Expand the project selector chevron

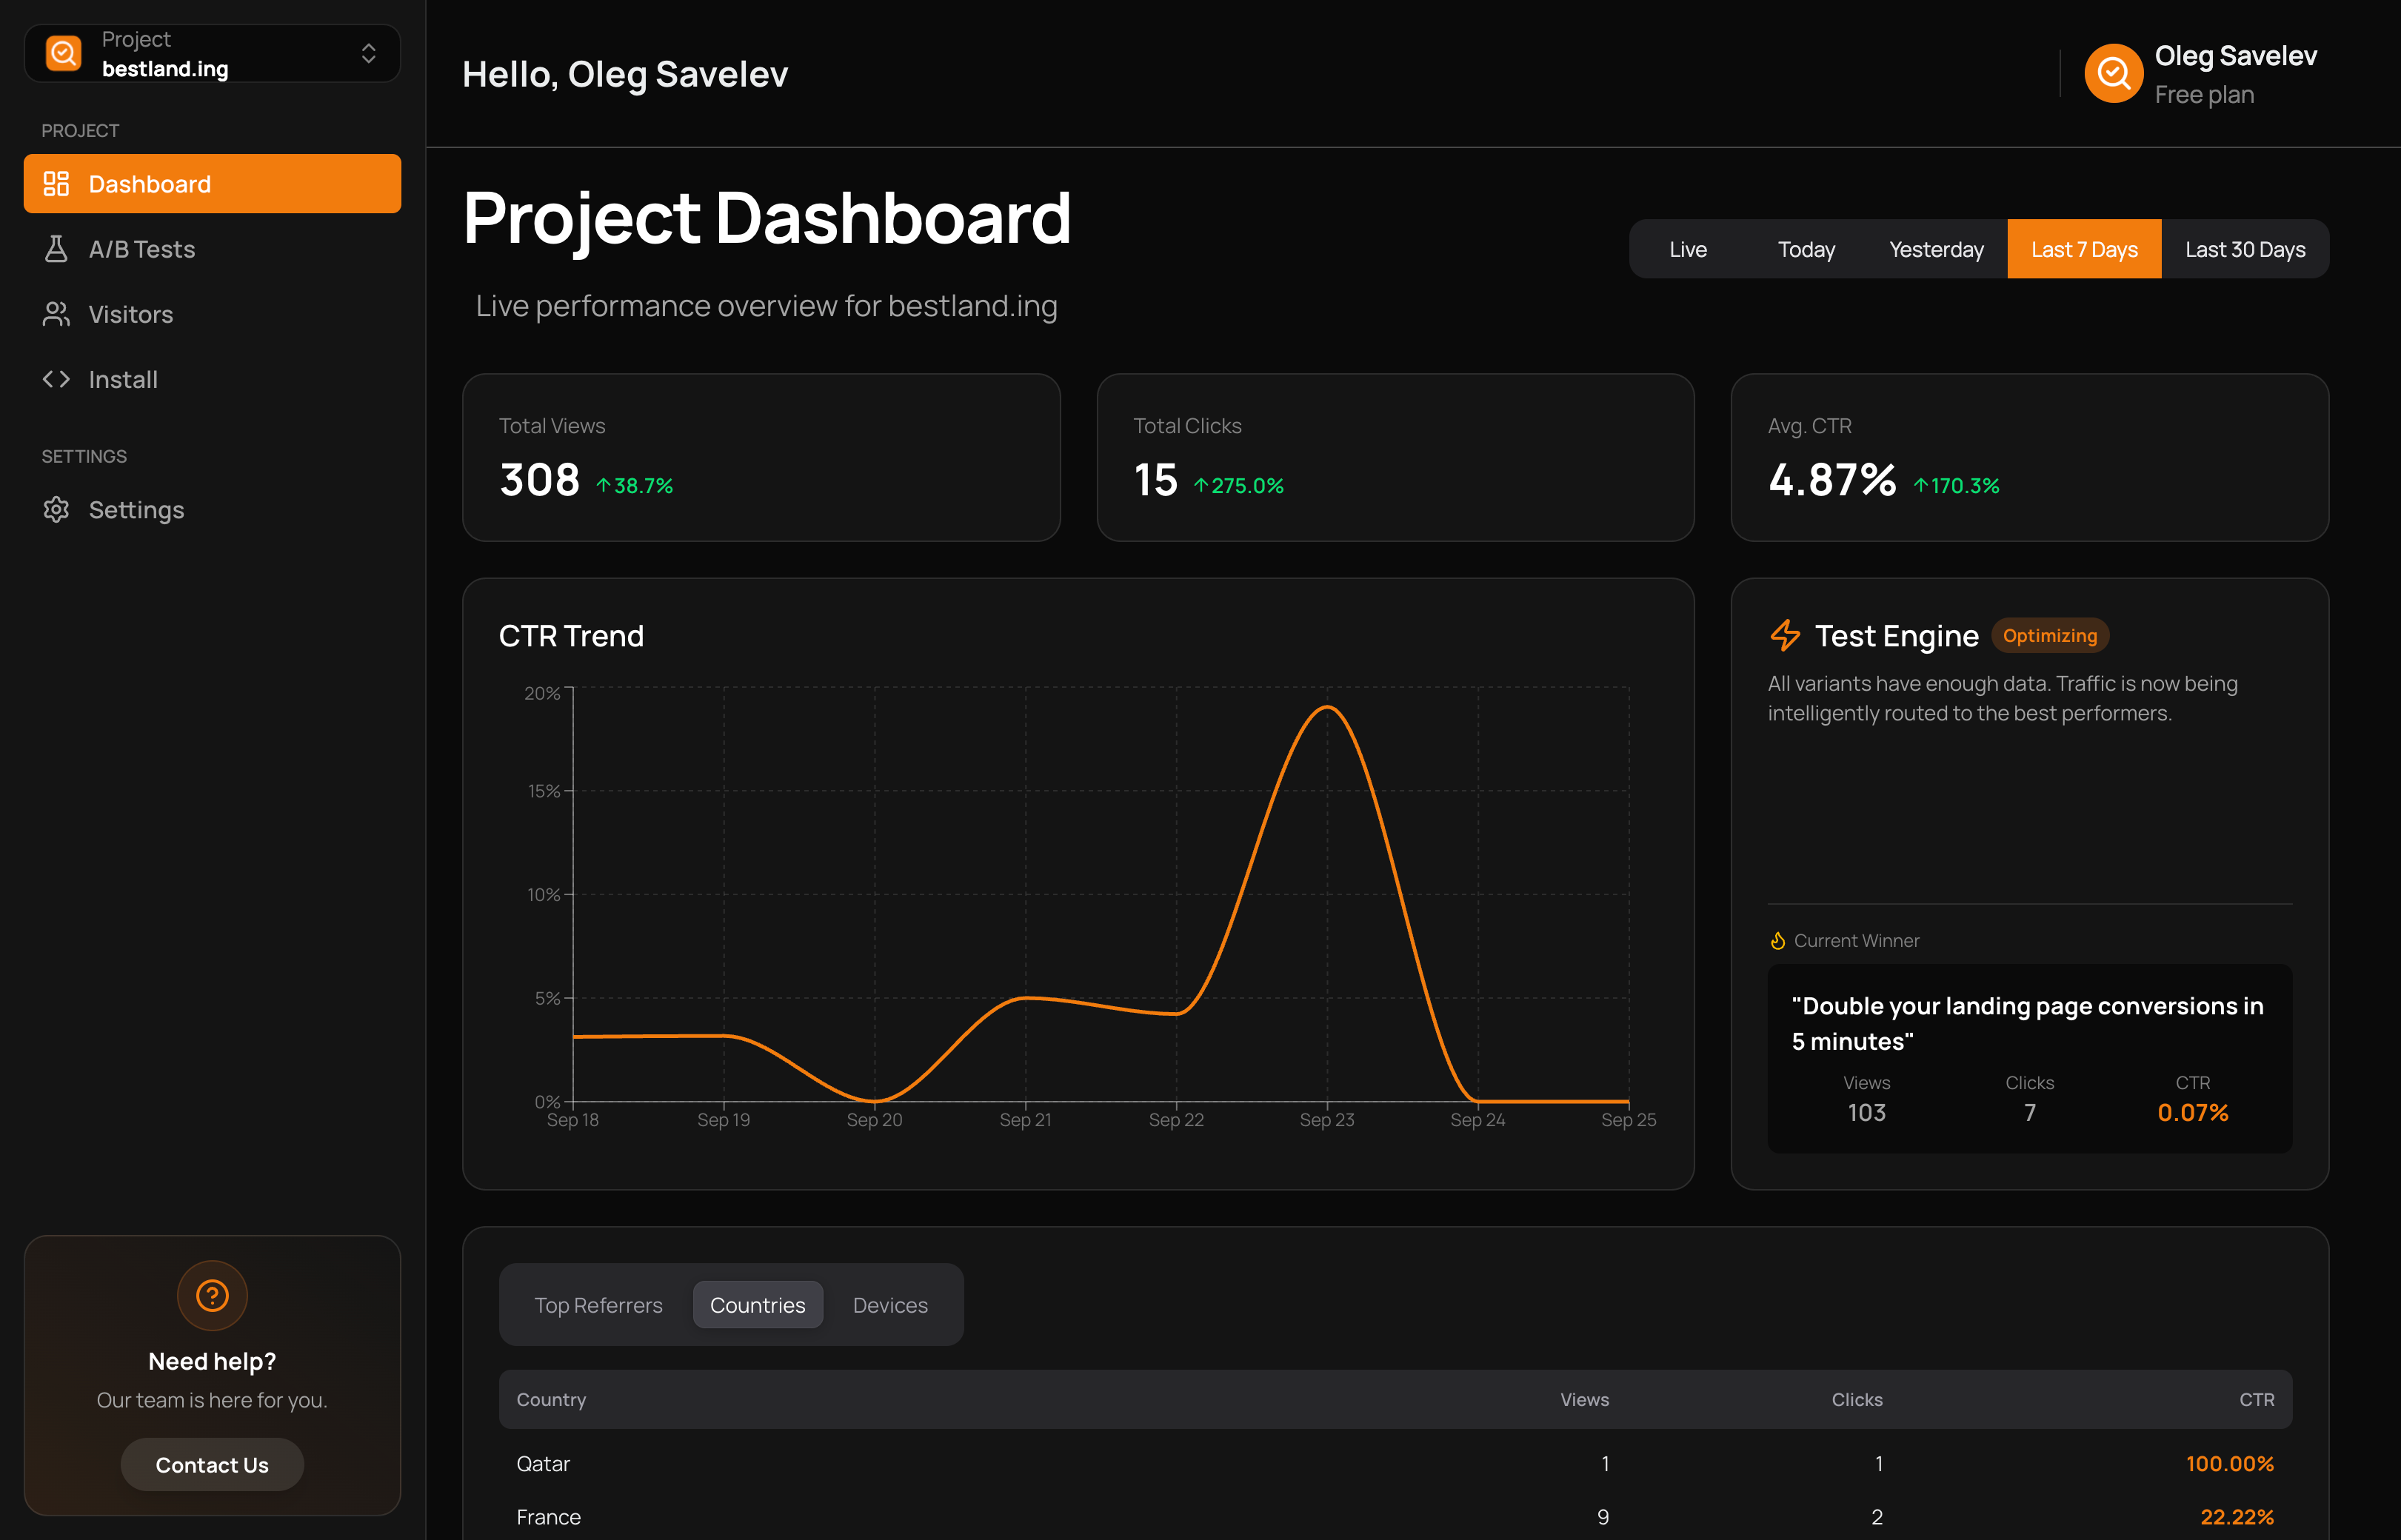click(369, 53)
